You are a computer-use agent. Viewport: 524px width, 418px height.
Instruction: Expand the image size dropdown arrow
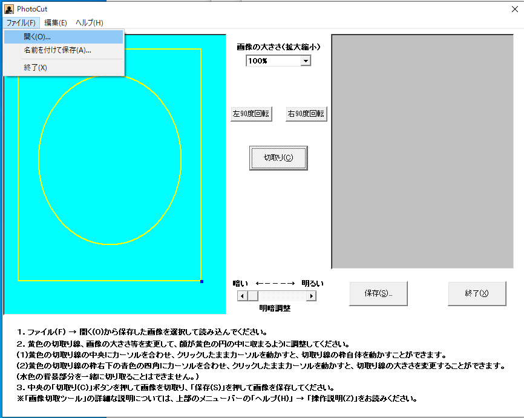tap(306, 60)
